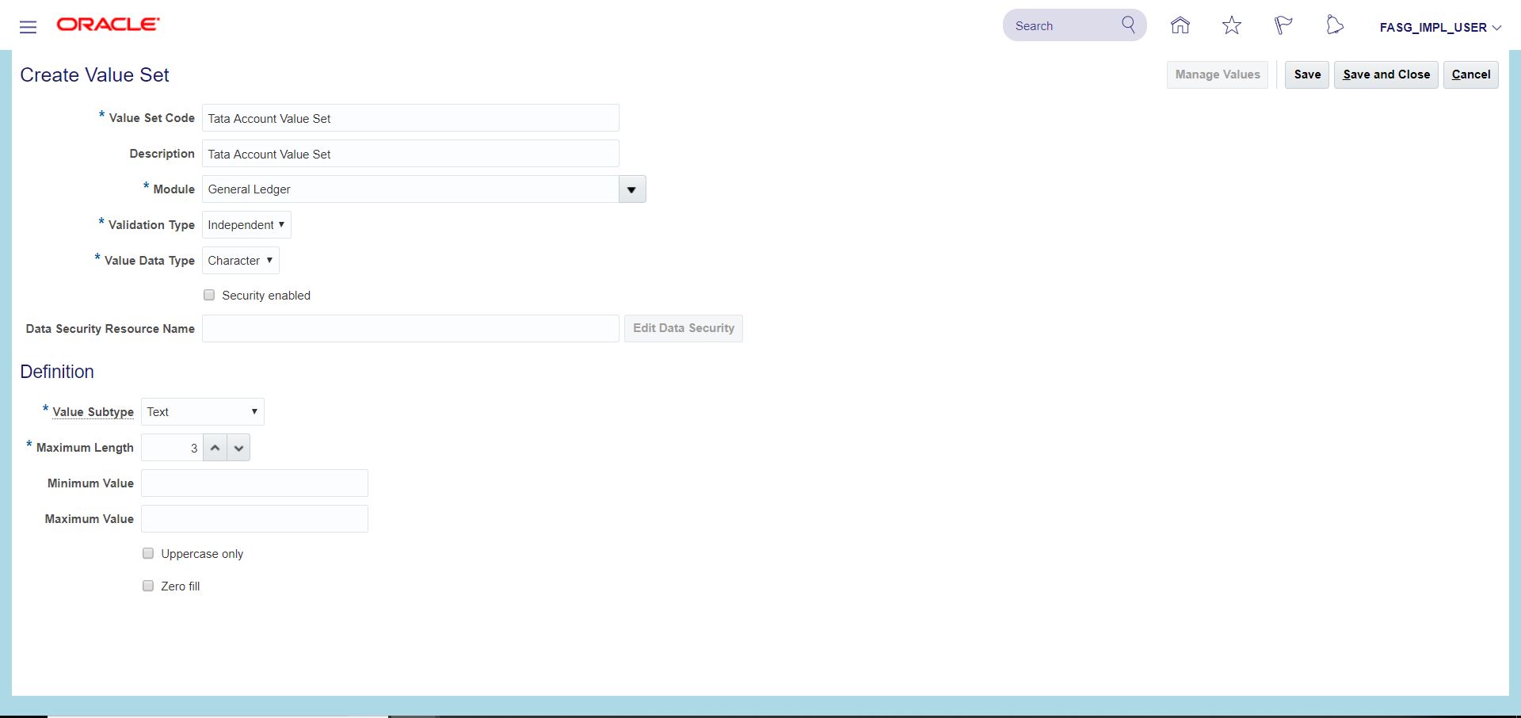
Task: Decrease Maximum Length with down arrow
Action: point(238,448)
